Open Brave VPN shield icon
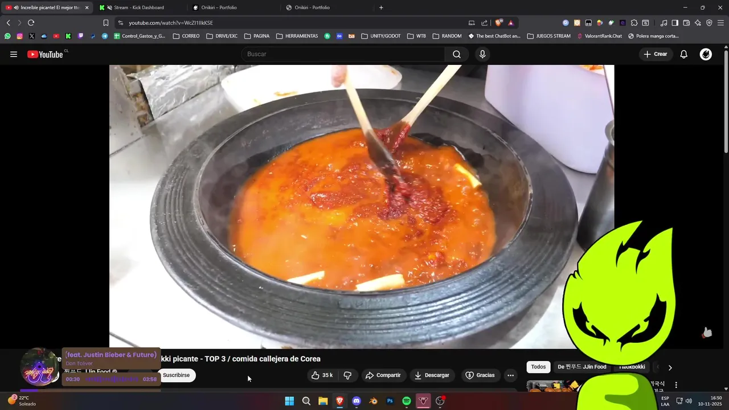 point(709,23)
